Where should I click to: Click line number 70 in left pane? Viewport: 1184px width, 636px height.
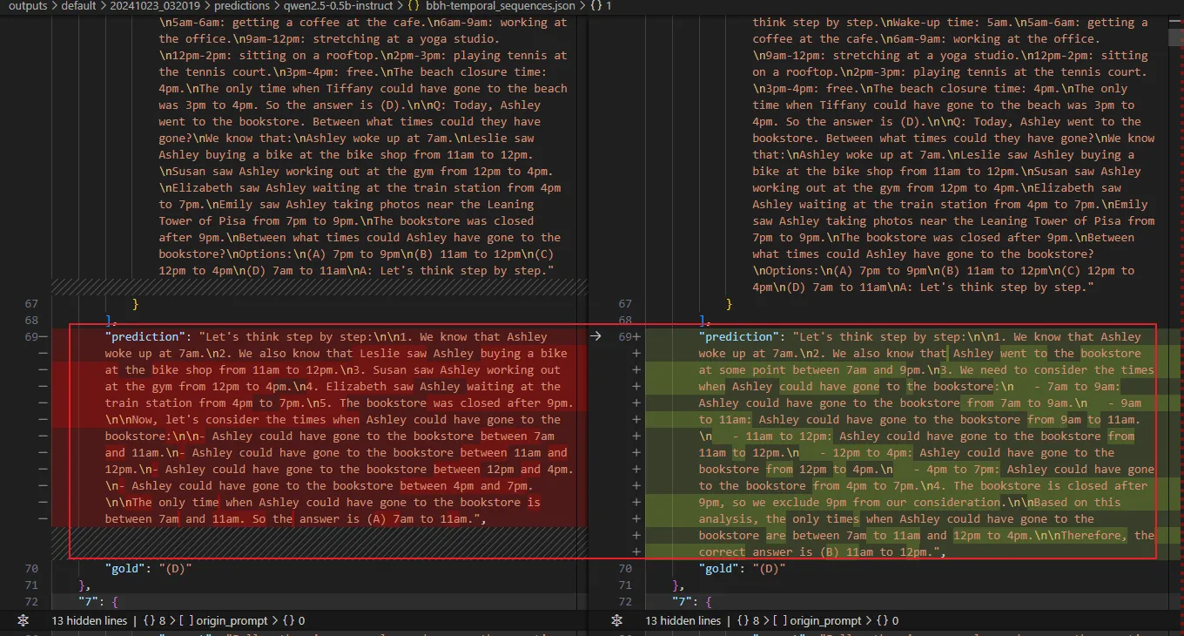pyautogui.click(x=31, y=568)
